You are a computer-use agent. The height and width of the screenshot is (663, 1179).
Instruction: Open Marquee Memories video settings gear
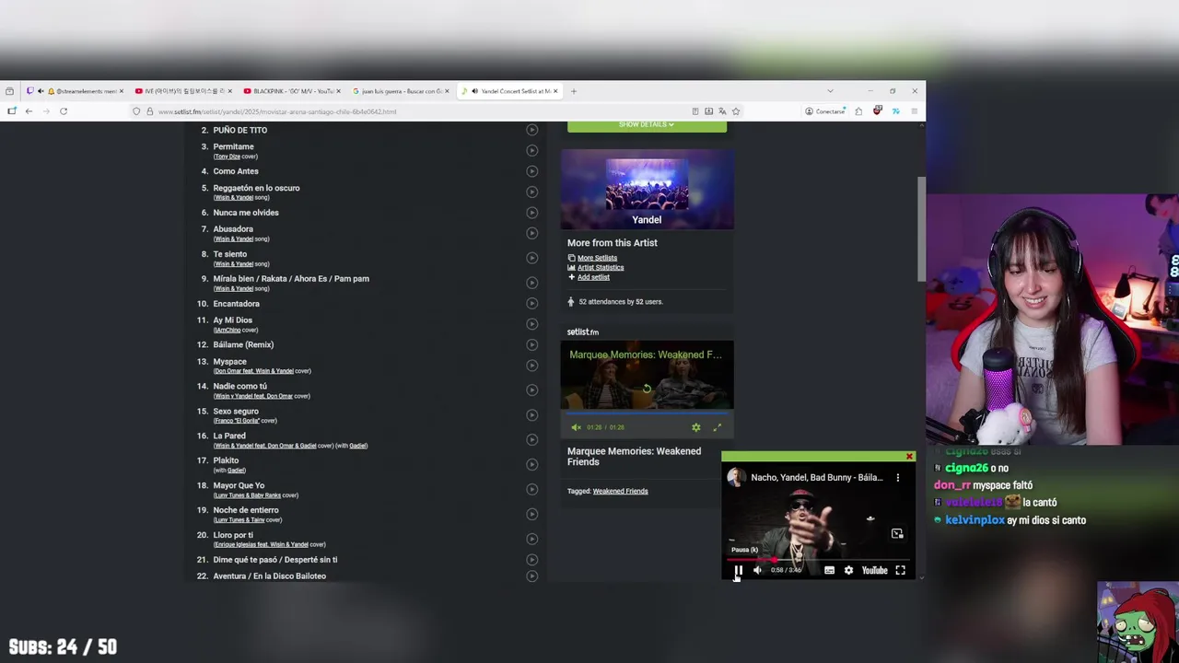pyautogui.click(x=695, y=427)
